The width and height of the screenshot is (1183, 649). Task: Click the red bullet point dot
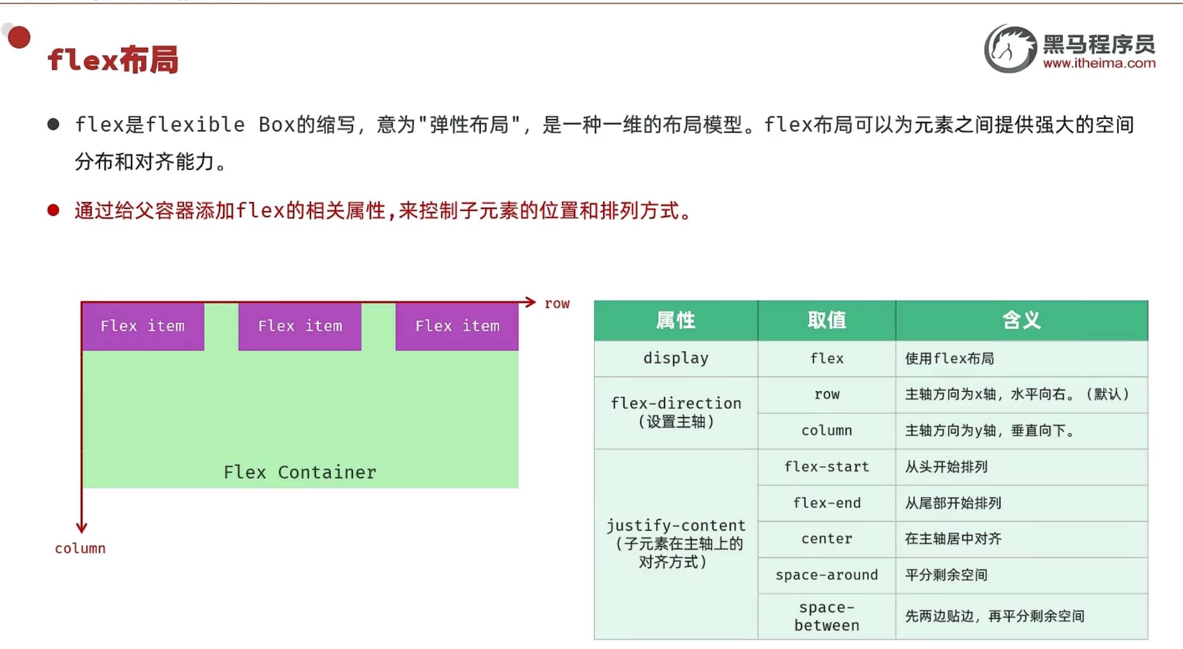[53, 210]
